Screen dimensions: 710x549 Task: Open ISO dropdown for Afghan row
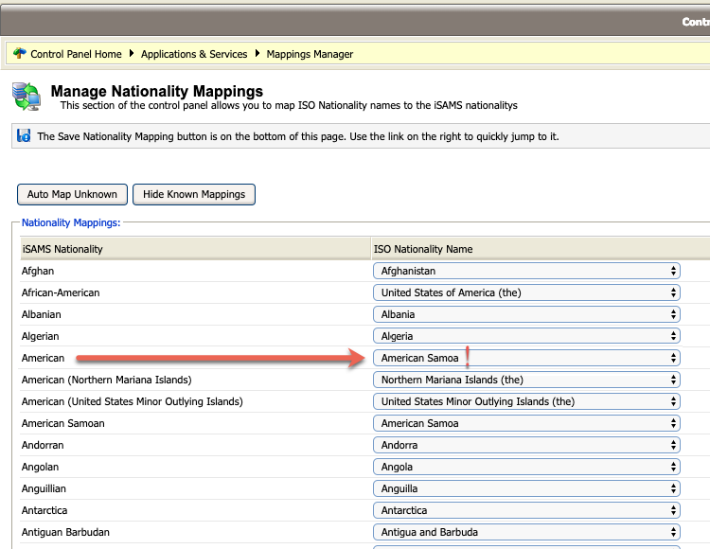(526, 271)
